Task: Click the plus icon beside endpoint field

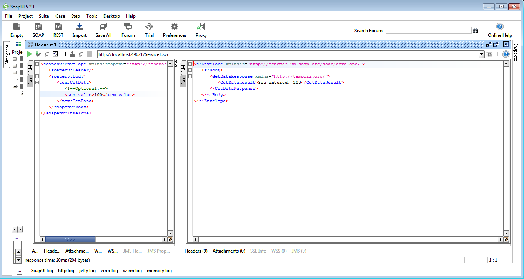Action: pos(497,54)
